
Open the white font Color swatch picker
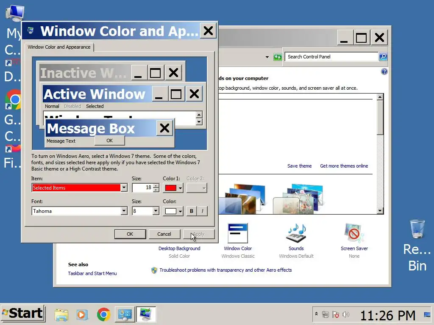(x=173, y=211)
